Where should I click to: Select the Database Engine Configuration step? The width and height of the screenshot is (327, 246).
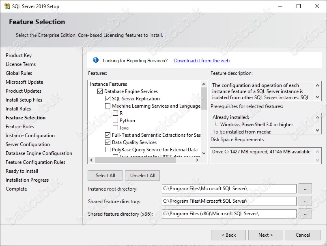(x=39, y=153)
